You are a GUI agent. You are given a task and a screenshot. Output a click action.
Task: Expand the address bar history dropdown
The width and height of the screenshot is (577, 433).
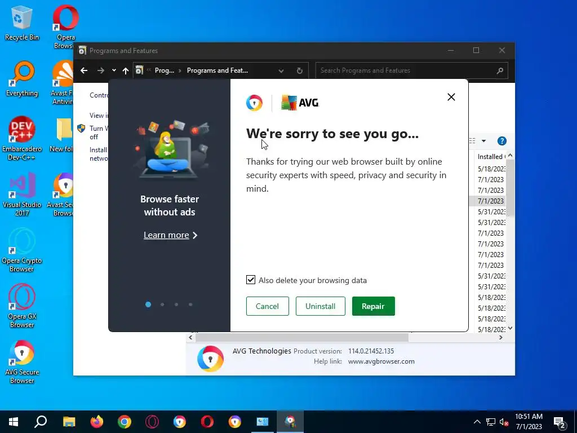point(281,70)
